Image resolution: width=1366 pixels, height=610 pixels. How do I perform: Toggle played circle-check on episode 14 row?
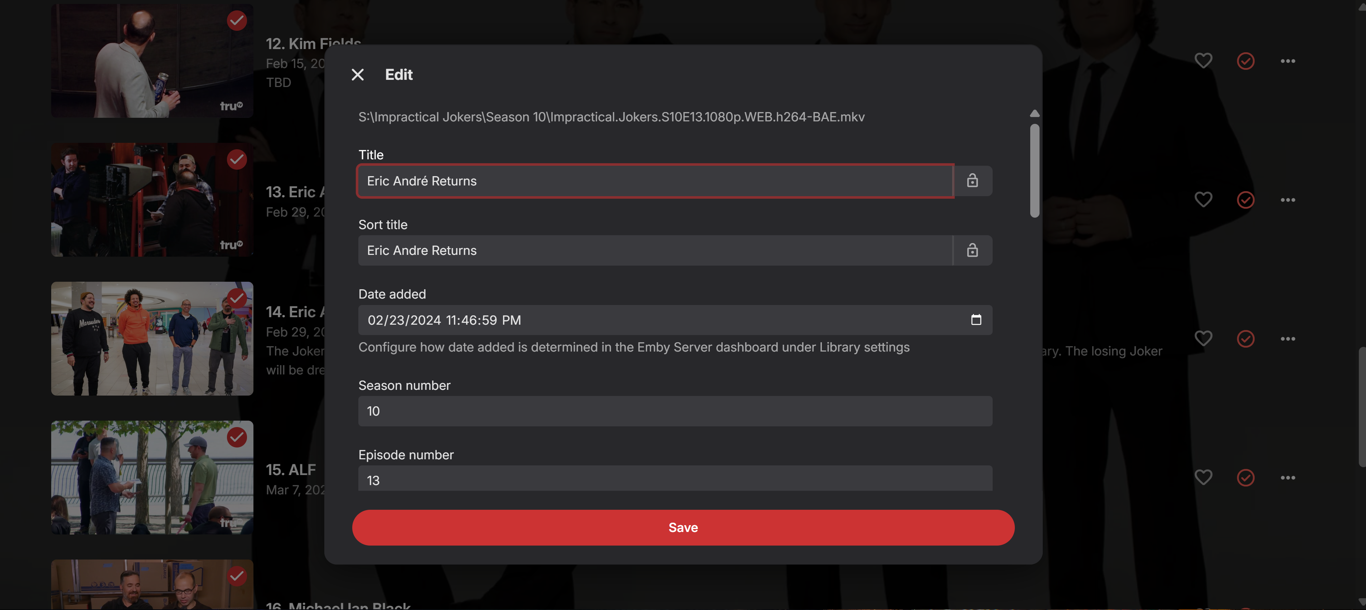point(1246,338)
